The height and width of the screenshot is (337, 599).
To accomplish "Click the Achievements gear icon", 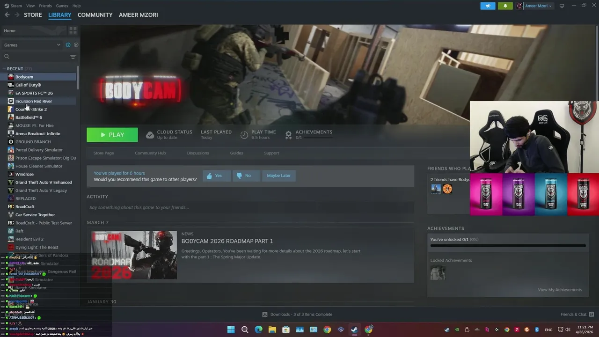I will tap(289, 135).
